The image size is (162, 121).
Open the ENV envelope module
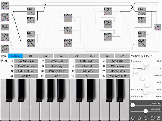5,27
